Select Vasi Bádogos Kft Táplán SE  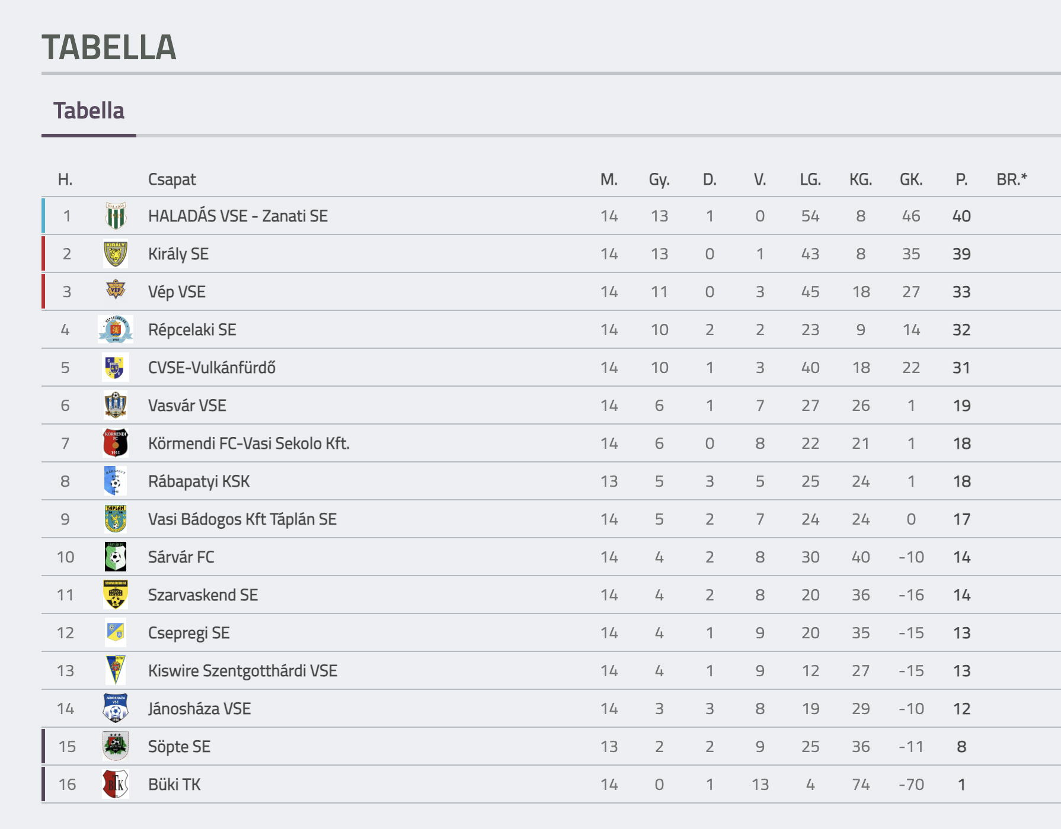tap(242, 519)
